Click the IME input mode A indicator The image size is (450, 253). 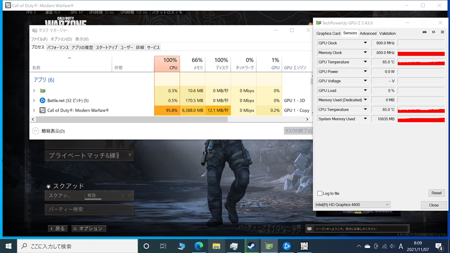tap(401, 246)
